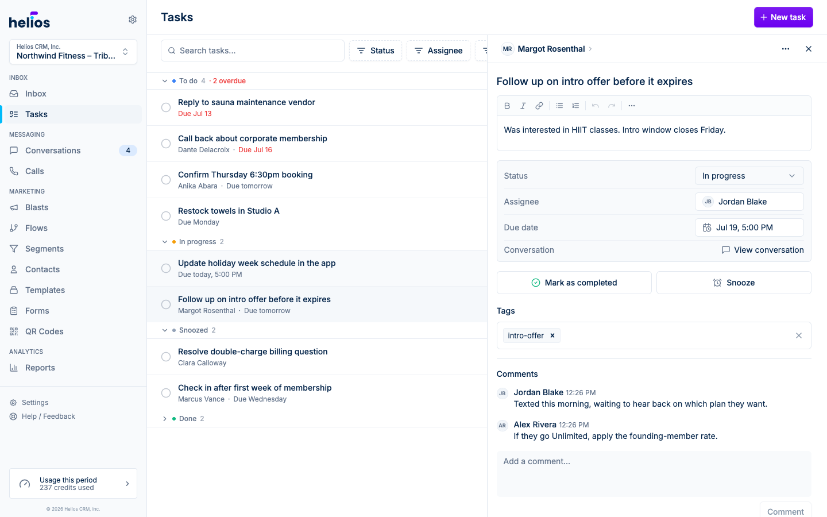Apply bulleted list in description editor
Viewport: 827px width, 517px height.
point(559,106)
